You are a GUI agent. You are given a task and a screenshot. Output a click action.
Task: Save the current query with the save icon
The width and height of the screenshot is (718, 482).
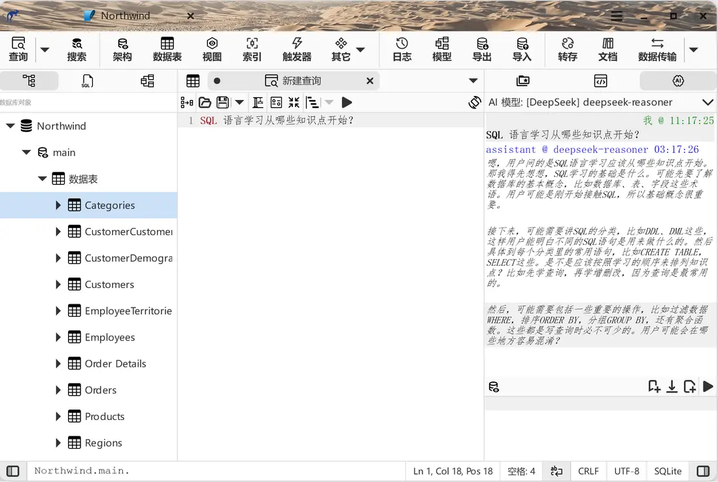pos(223,102)
